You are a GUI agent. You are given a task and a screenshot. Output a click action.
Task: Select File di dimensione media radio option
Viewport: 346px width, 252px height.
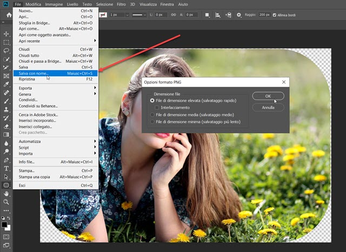point(152,115)
